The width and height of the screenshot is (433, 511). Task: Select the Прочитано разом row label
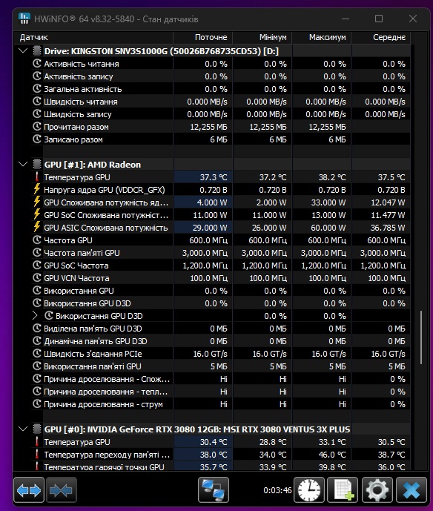coord(76,127)
